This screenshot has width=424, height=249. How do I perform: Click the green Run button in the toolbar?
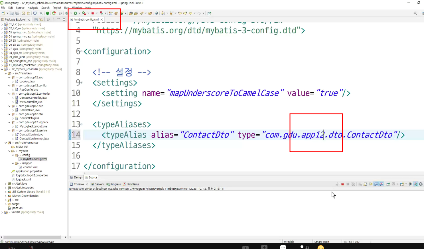tap(75, 13)
